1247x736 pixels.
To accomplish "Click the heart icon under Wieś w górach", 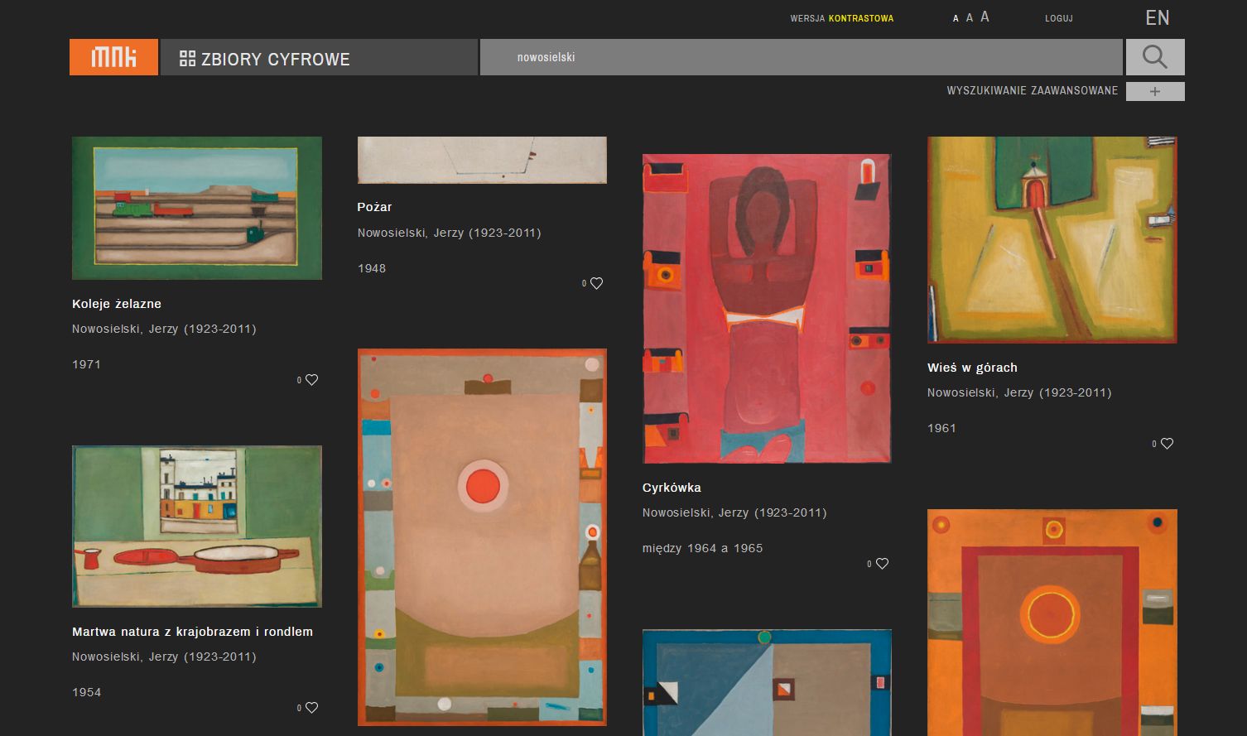I will click(x=1167, y=444).
